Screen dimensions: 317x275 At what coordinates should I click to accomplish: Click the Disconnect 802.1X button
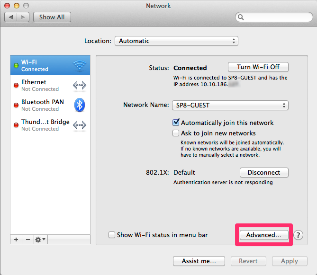click(x=264, y=173)
